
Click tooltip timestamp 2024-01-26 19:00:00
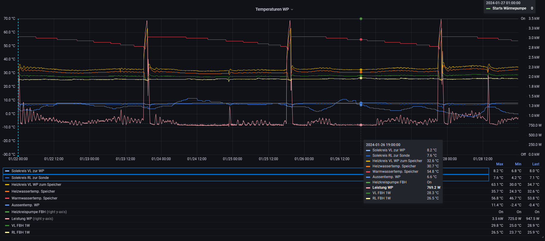pos(383,145)
